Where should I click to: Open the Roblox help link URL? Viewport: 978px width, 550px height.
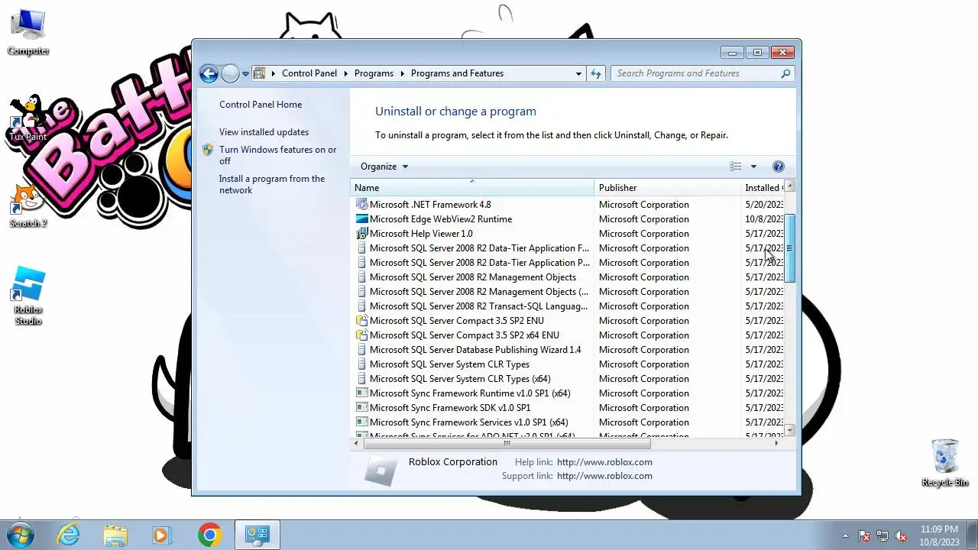tap(604, 462)
